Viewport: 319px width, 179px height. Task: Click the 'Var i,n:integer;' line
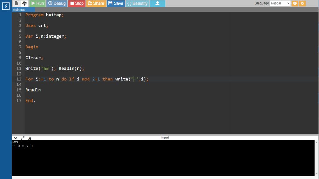click(46, 36)
